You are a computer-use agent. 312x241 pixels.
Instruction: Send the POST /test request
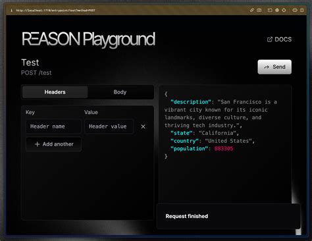pyautogui.click(x=274, y=67)
